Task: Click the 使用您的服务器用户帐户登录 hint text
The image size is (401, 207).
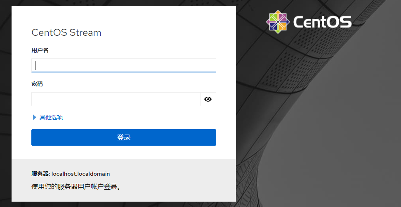Action: (x=76, y=187)
